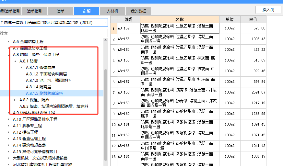Select code cell A8-163
The width and height of the screenshot is (283, 166).
tap(129, 146)
